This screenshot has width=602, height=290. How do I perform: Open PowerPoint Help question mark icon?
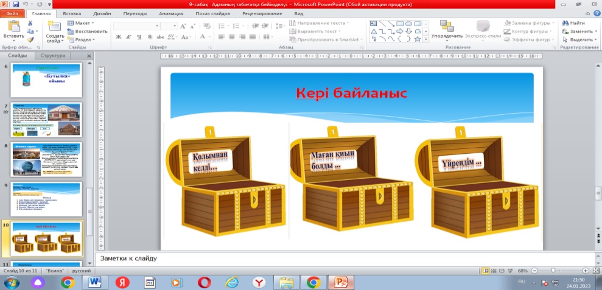[596, 13]
